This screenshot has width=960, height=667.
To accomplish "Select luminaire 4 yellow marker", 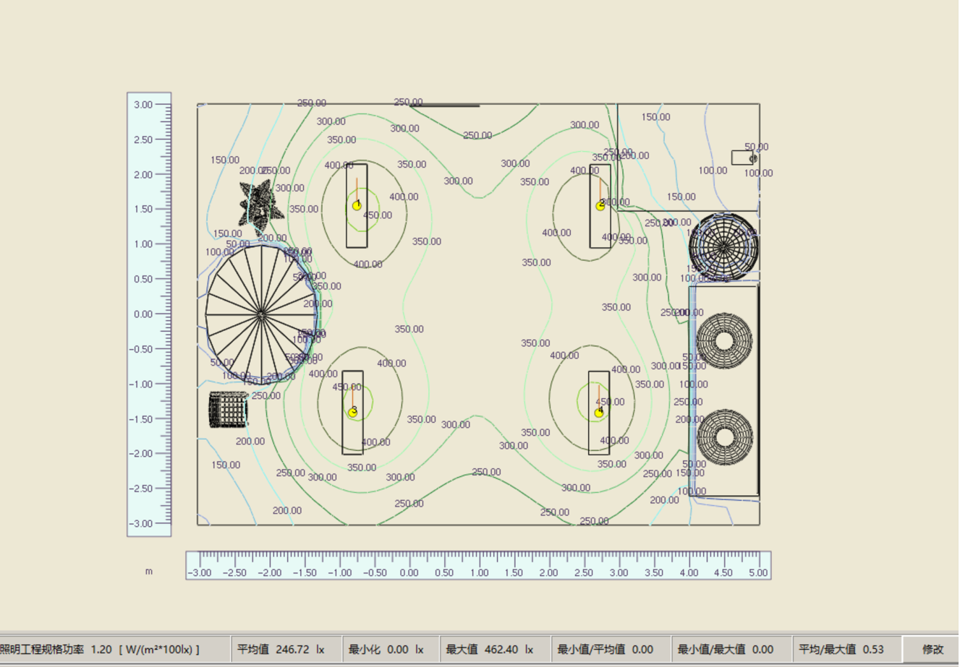I will 599,413.
